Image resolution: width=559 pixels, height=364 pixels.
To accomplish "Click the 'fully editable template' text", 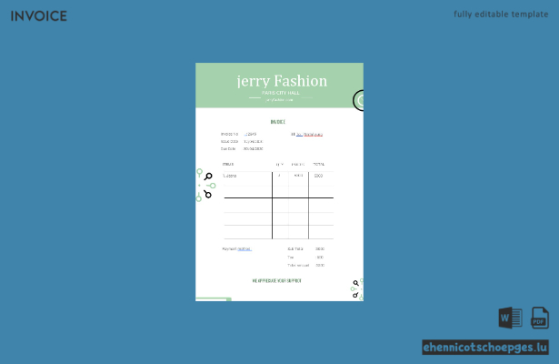I will (x=501, y=15).
